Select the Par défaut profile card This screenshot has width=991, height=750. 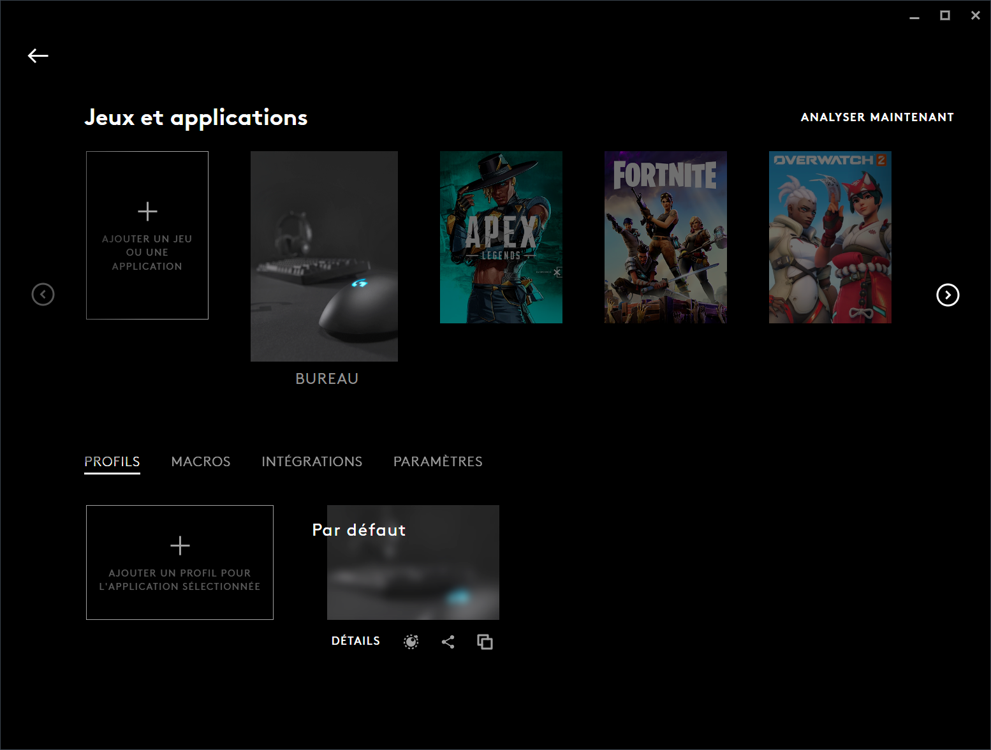(413, 562)
